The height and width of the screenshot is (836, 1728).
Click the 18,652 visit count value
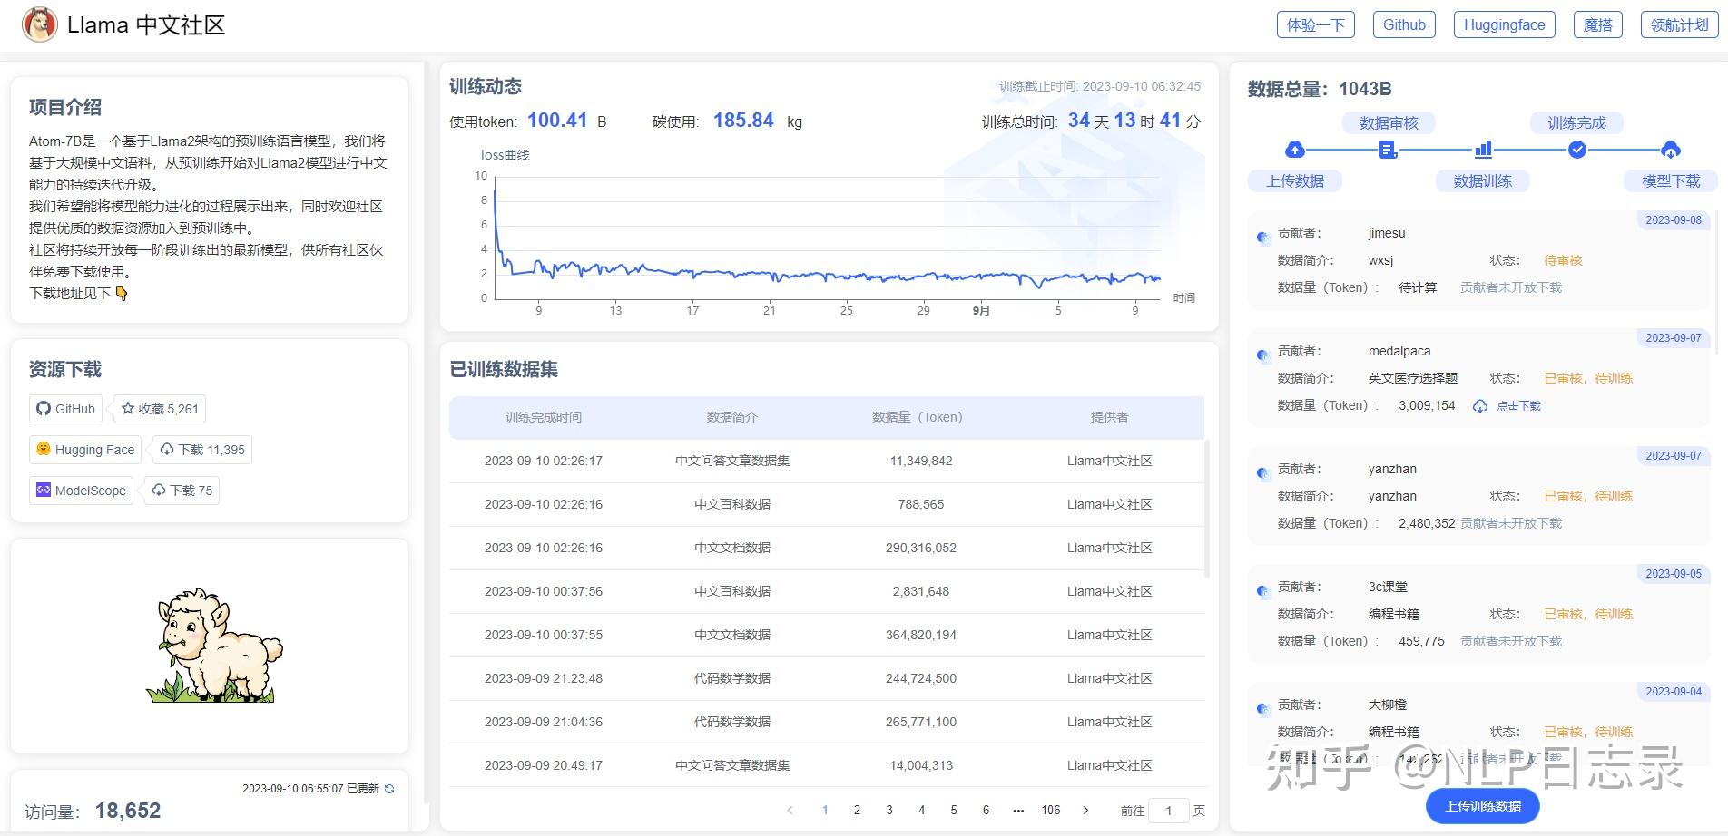pos(128,811)
